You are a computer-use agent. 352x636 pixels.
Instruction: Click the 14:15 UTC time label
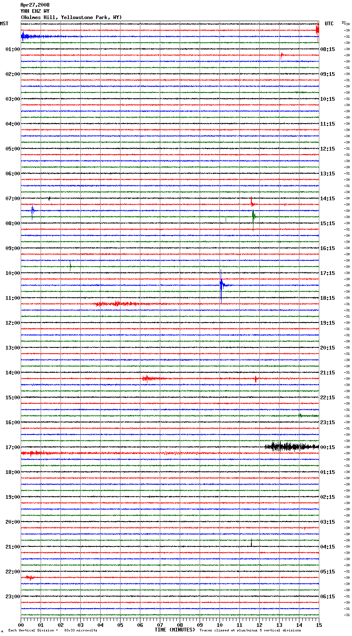328,199
